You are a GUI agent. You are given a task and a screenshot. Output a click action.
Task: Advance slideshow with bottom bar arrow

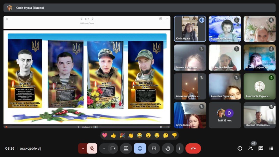point(96,127)
